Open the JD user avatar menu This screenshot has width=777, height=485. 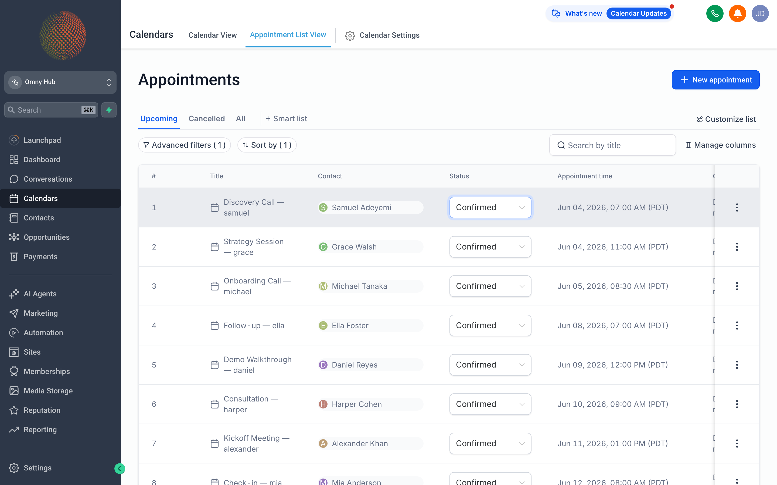[760, 13]
